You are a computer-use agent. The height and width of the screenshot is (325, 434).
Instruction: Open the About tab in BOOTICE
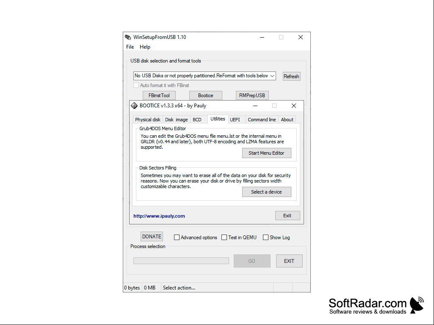coord(287,119)
